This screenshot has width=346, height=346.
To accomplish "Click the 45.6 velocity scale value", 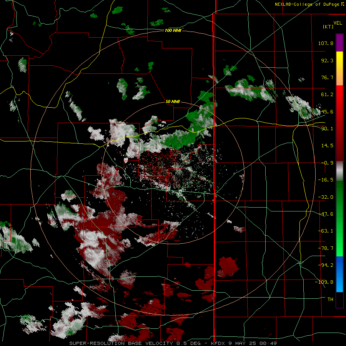I will (x=327, y=111).
